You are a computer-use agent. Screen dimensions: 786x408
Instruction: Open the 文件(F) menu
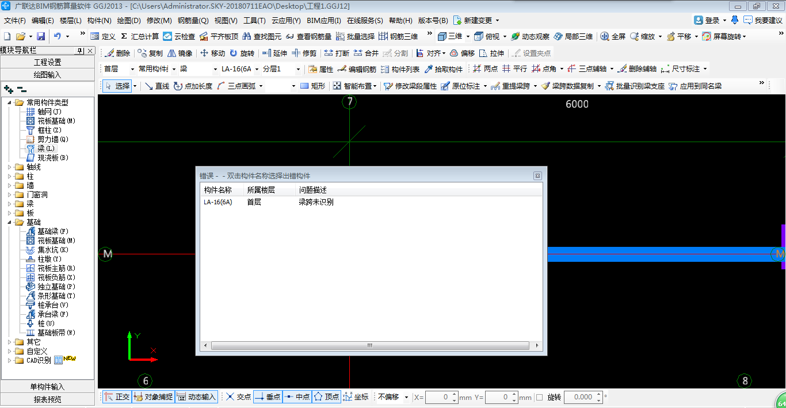coord(15,21)
